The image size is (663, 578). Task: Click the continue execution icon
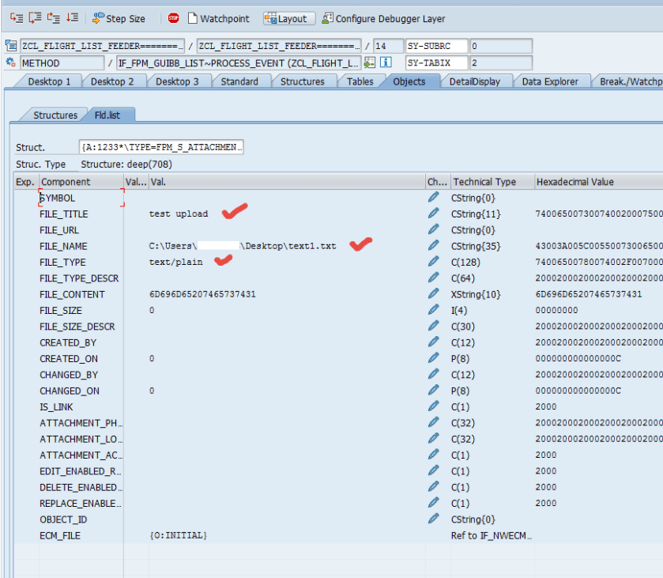coord(72,18)
